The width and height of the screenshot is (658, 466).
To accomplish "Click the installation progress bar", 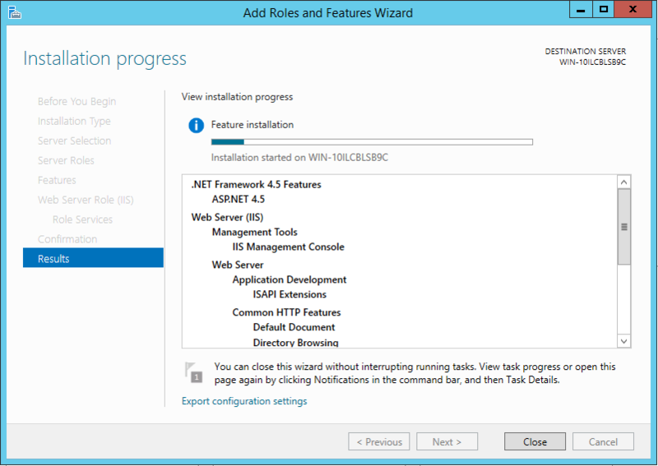I will [372, 142].
